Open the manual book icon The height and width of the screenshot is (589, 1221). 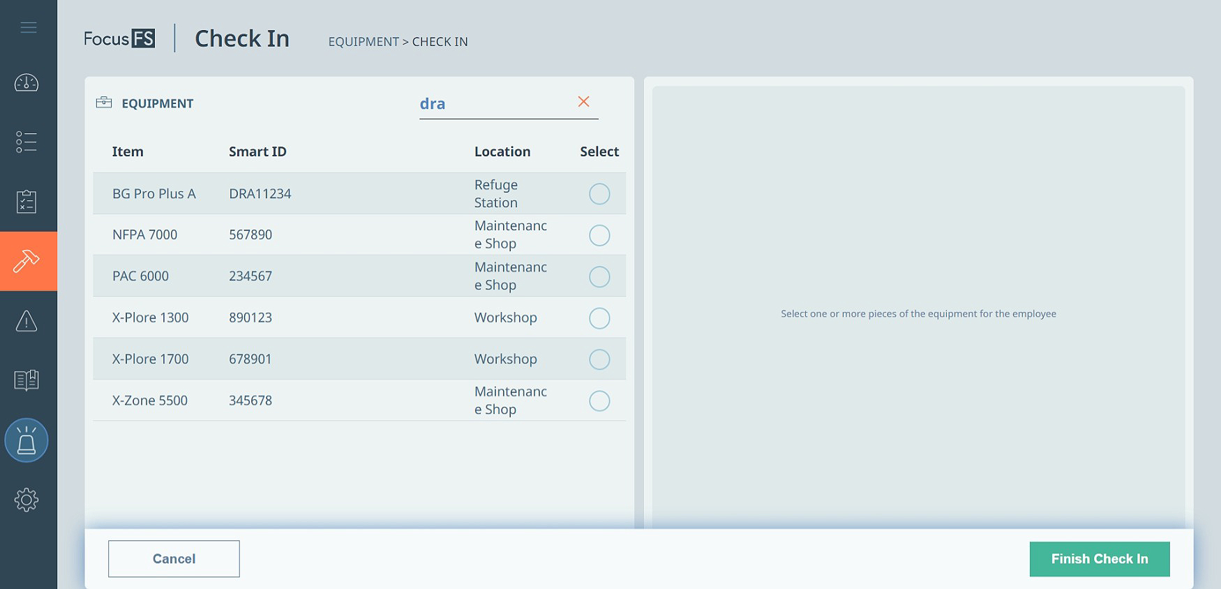(27, 380)
